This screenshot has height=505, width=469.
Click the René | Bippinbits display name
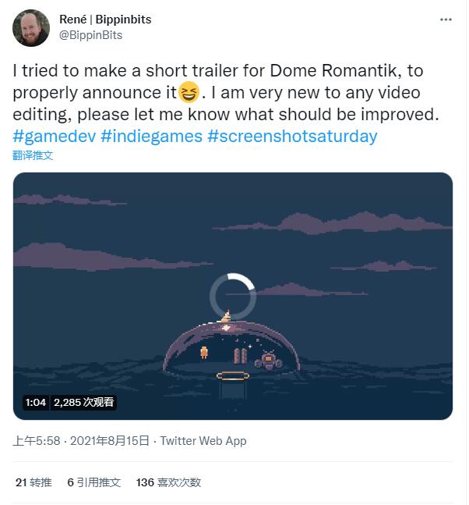105,20
